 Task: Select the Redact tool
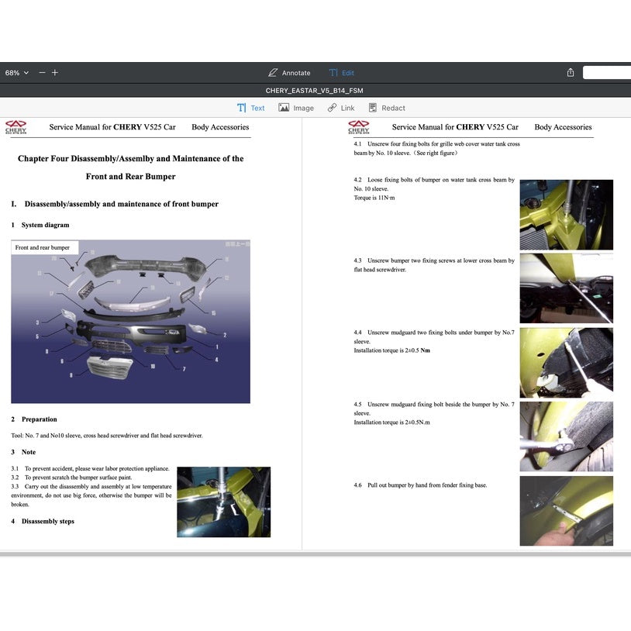[x=386, y=109]
